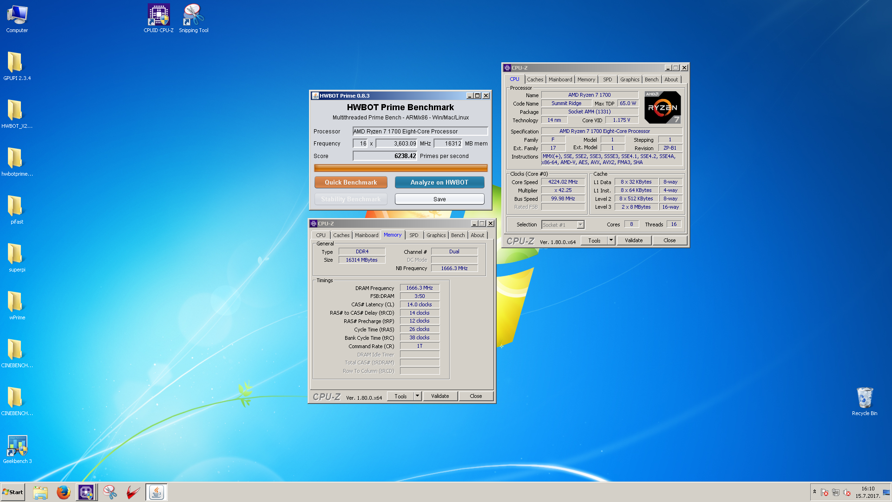Viewport: 892px width, 502px height.
Task: Expand Tools dropdown arrow in Memory CPU-Z window
Action: (418, 396)
